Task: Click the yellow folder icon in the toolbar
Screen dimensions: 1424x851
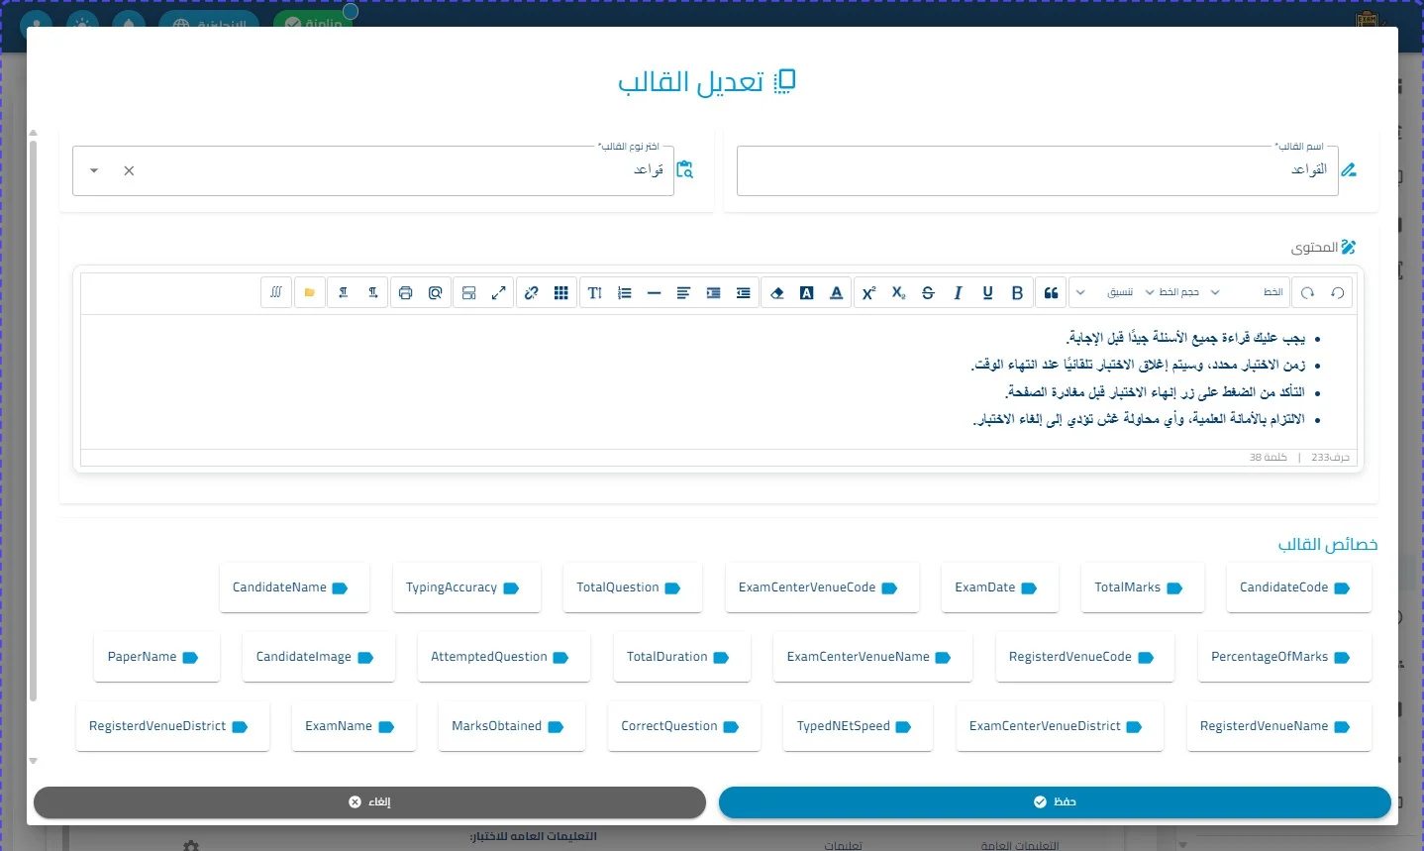Action: (x=310, y=292)
